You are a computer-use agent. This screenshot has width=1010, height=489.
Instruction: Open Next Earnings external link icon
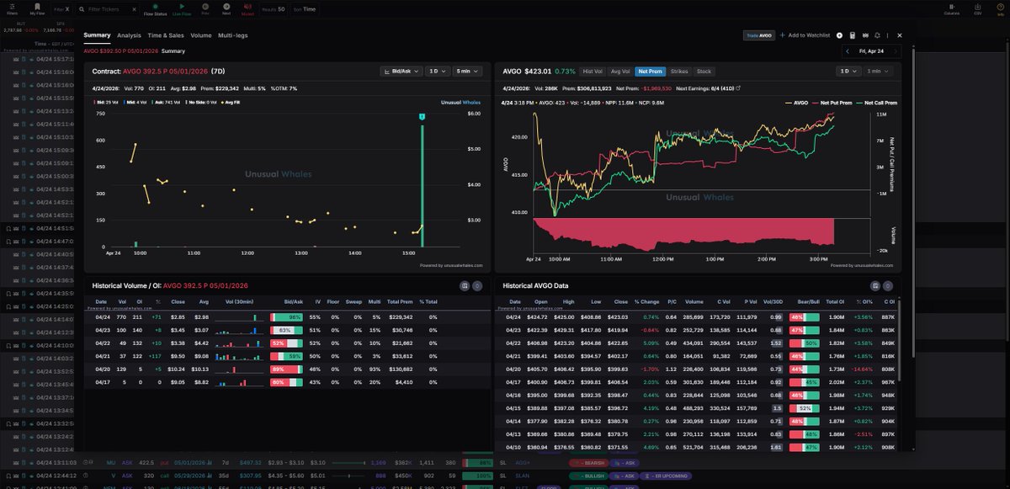[738, 88]
